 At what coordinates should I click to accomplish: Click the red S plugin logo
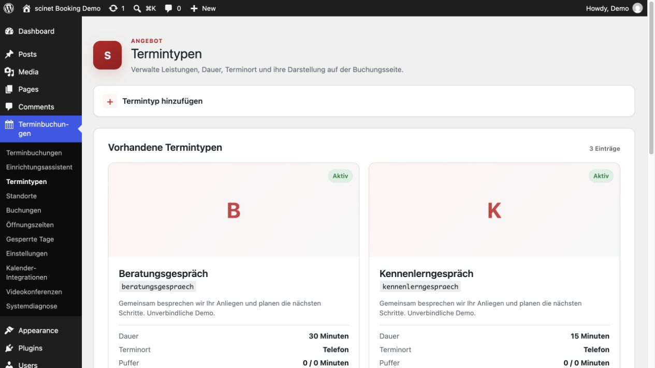[x=107, y=55]
